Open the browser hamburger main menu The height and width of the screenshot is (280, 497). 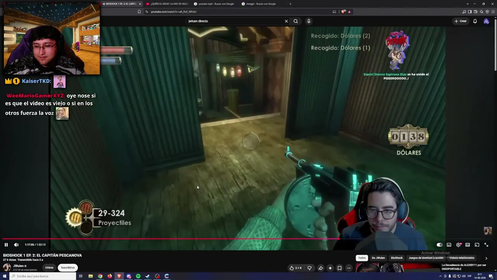(x=493, y=12)
